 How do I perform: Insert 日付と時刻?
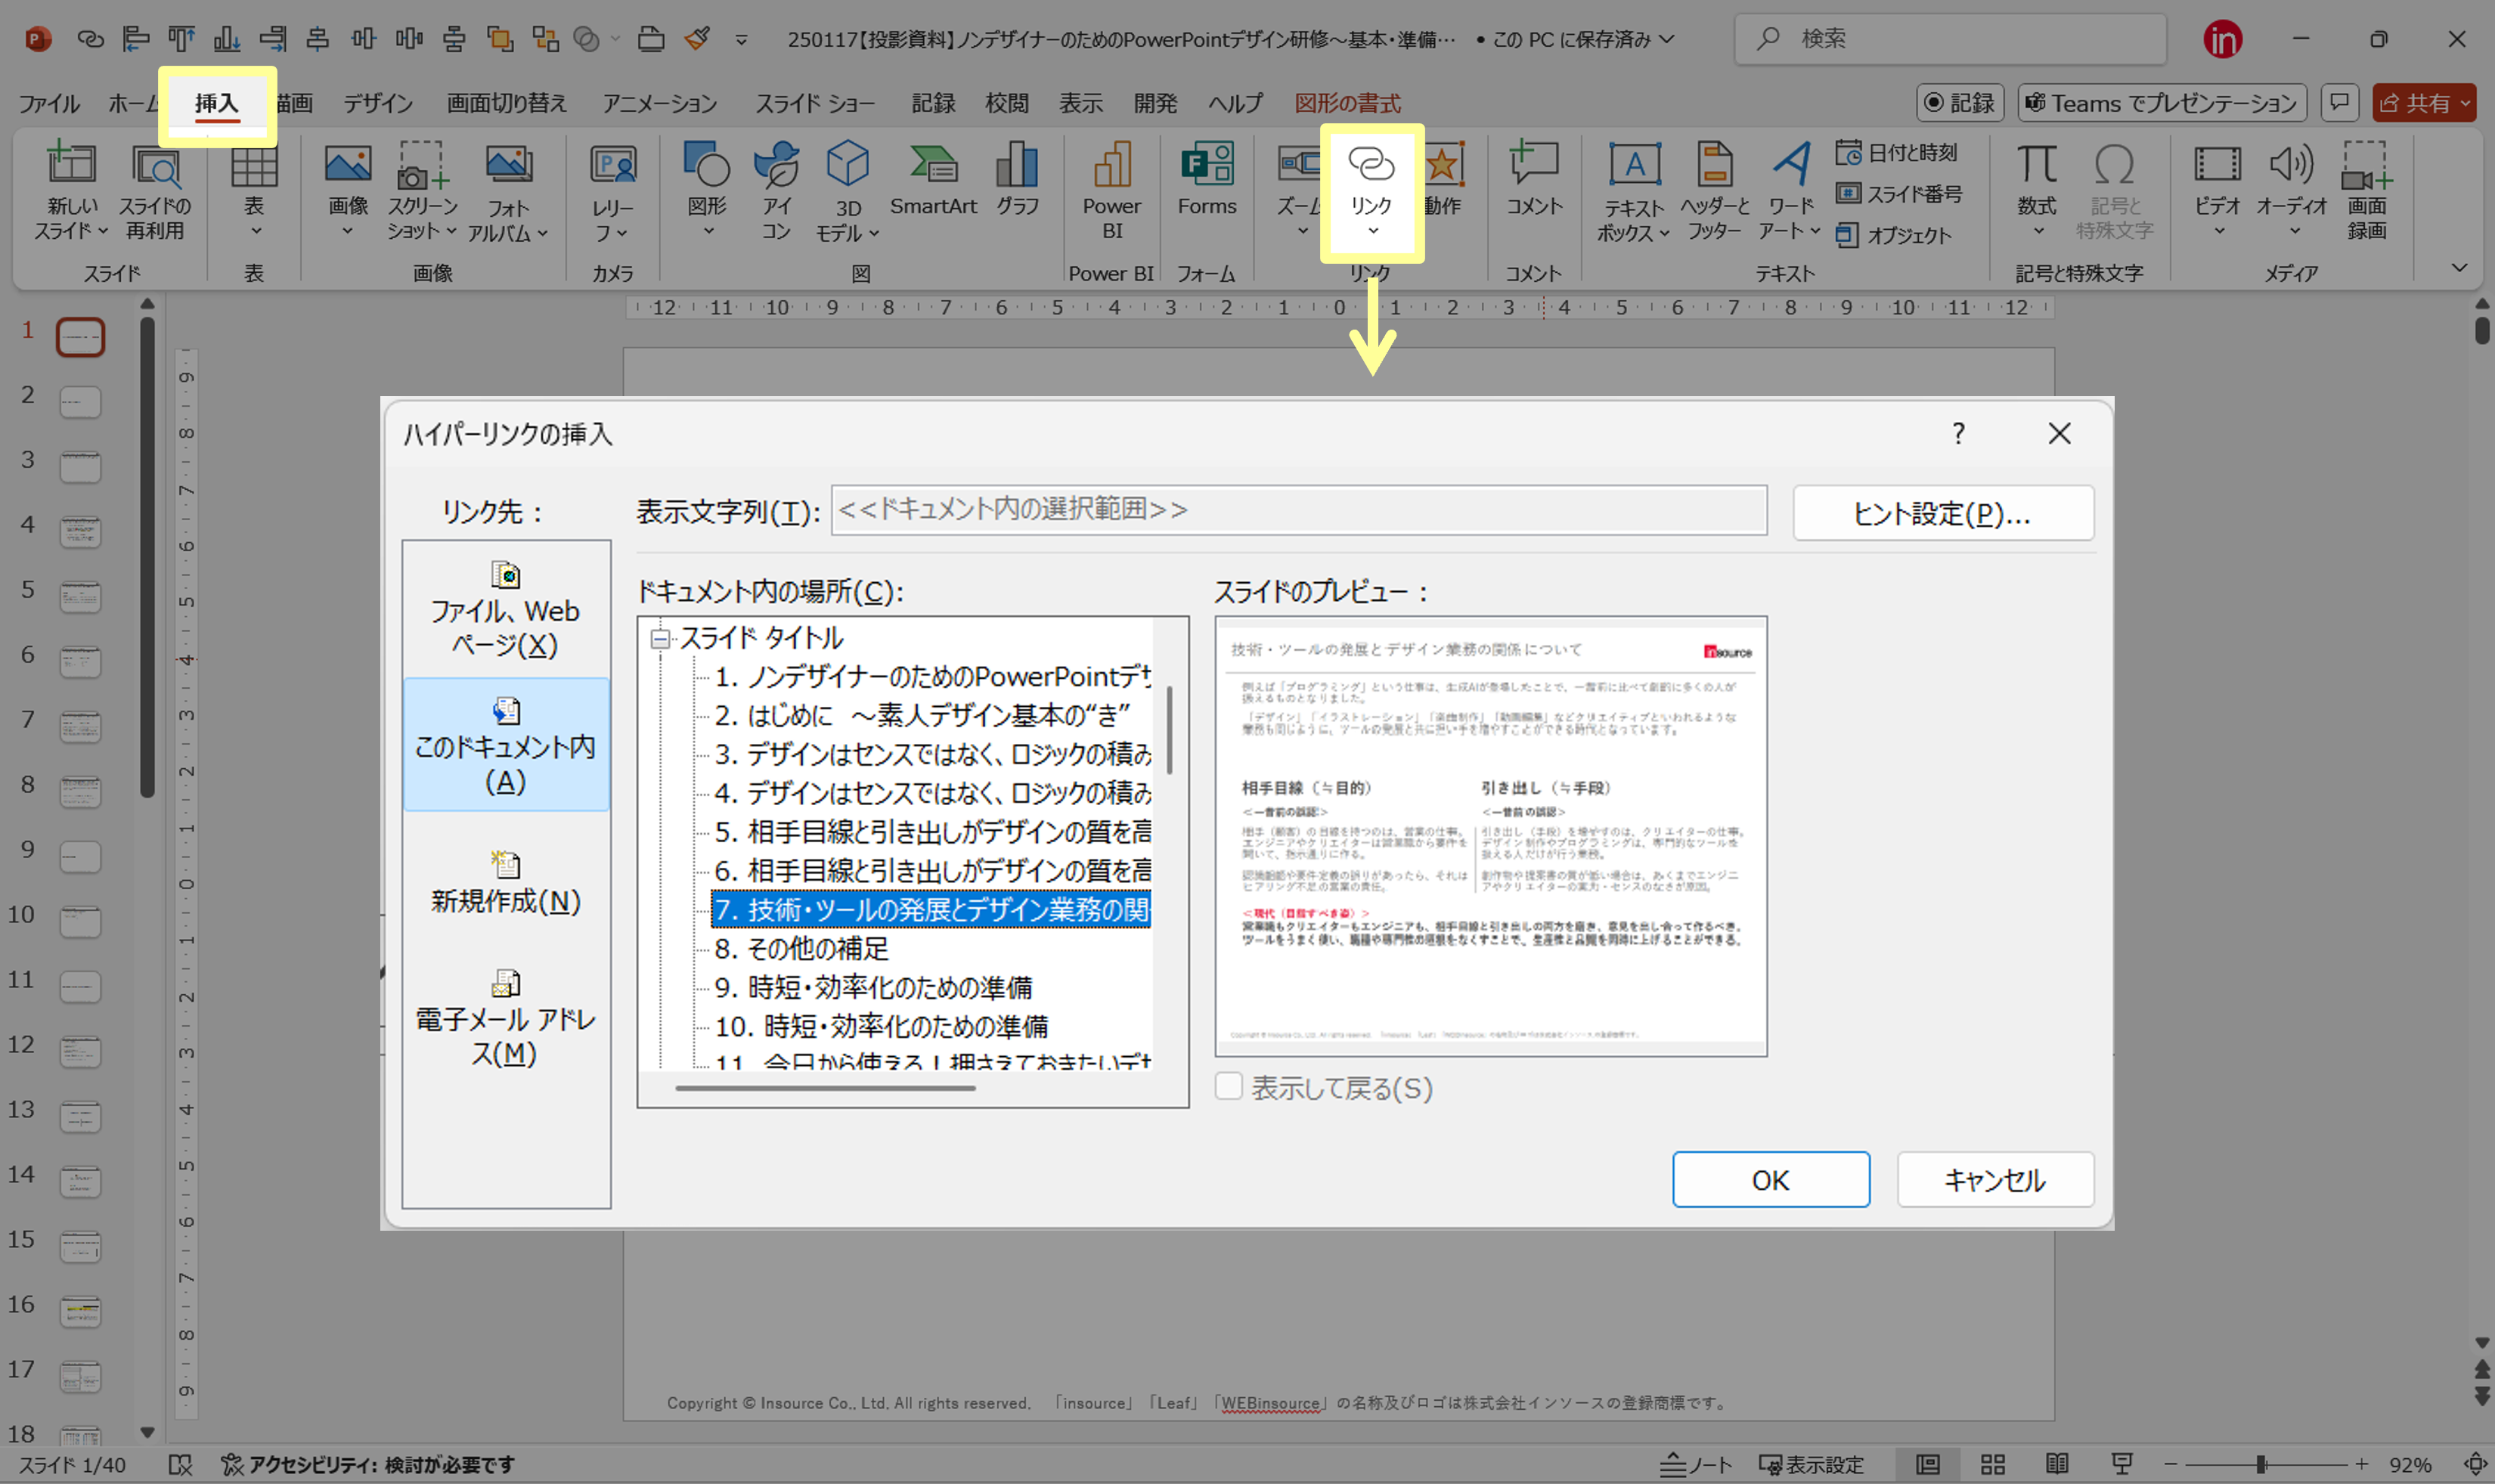pos(1897,153)
